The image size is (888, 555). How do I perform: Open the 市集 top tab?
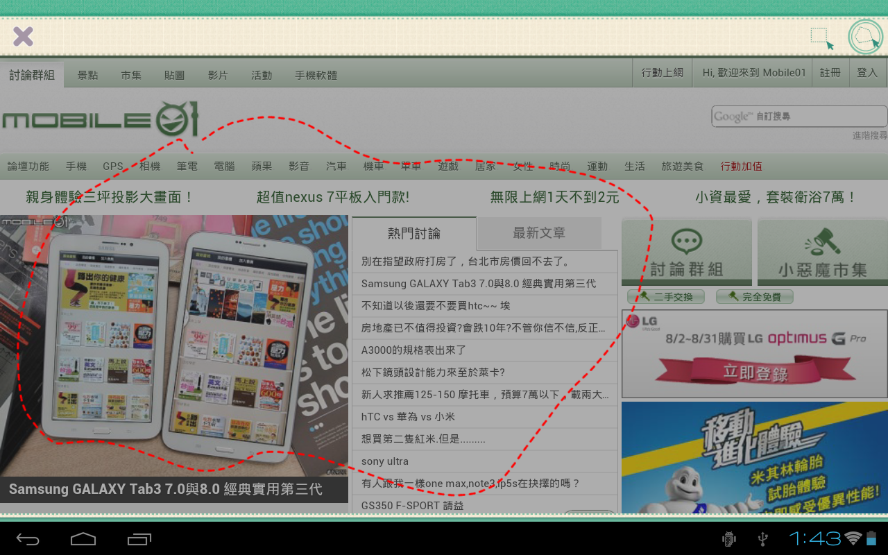(131, 75)
